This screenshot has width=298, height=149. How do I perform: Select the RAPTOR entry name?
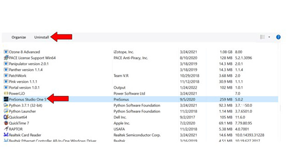pyautogui.click(x=16, y=129)
